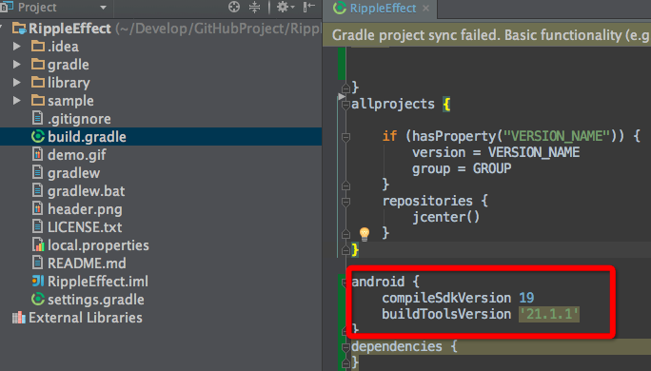Screen dimensions: 651x371
Task: Select the settings.gradle file
Action: 96,300
